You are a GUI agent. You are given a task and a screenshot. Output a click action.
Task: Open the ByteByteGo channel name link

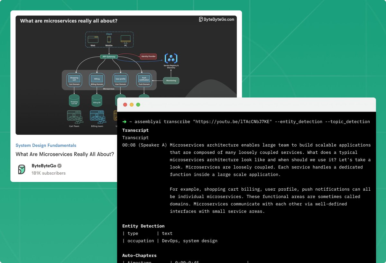pyautogui.click(x=44, y=166)
